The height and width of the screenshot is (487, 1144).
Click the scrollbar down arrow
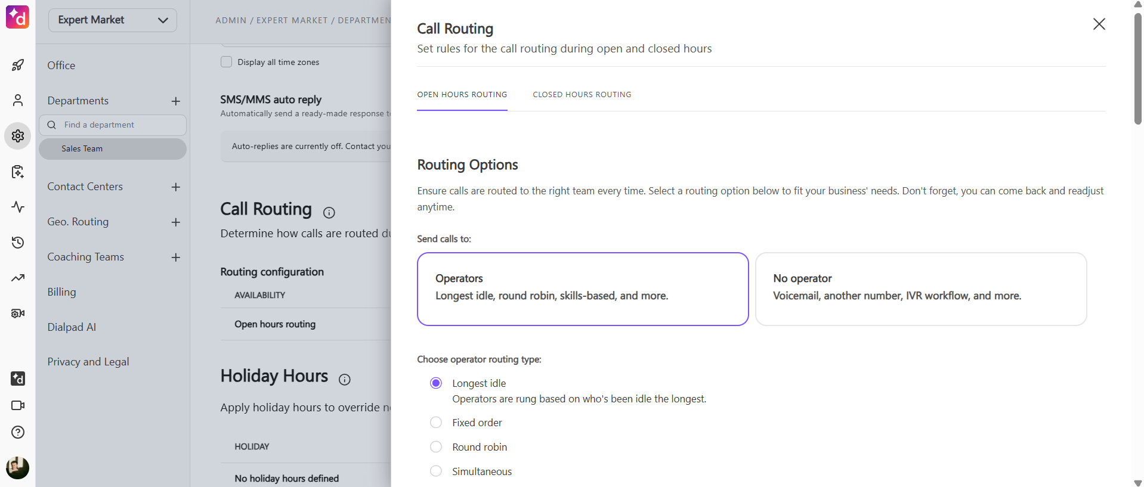point(1138,483)
